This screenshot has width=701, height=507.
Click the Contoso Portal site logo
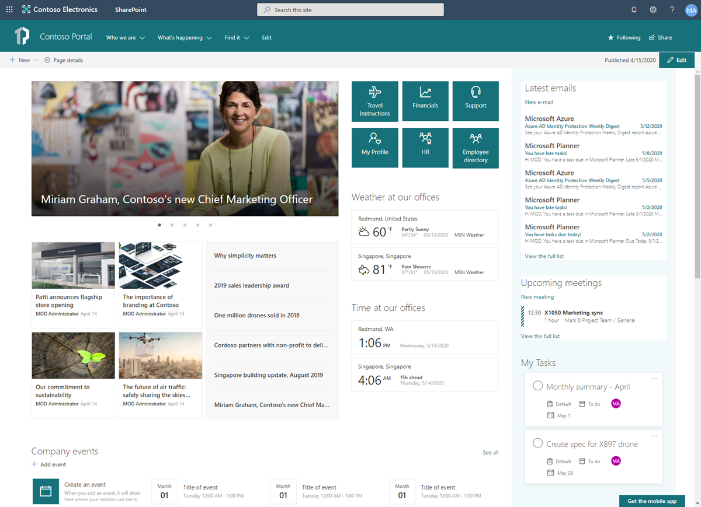pyautogui.click(x=22, y=36)
